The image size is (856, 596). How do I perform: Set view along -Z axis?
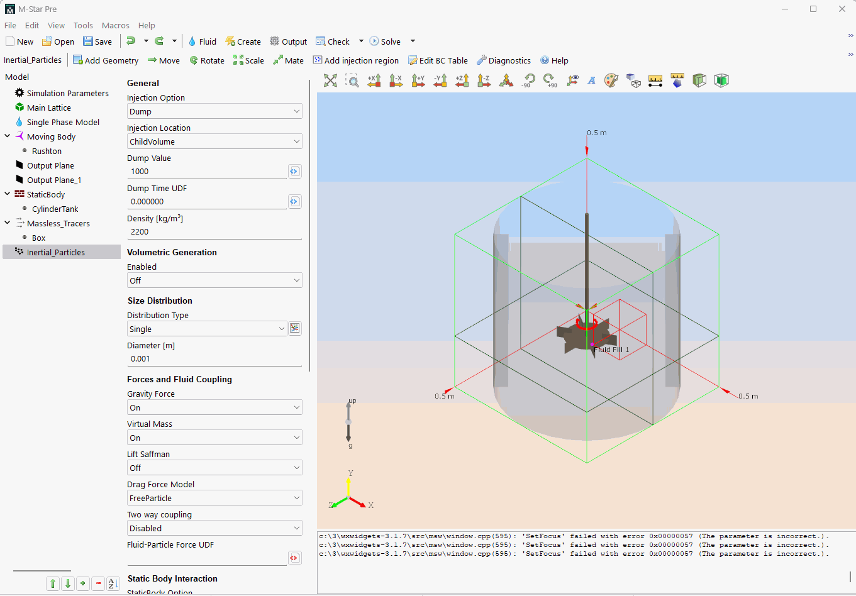tap(484, 80)
